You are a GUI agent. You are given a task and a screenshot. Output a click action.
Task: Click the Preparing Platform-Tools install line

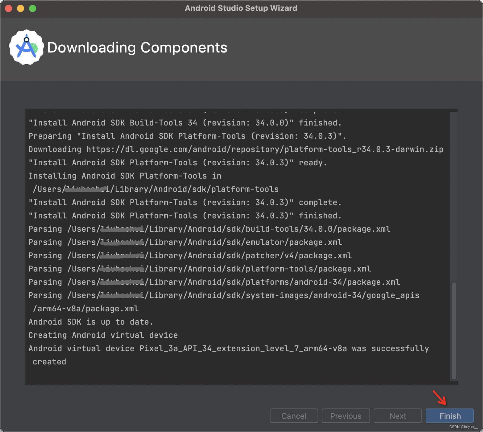(x=187, y=136)
